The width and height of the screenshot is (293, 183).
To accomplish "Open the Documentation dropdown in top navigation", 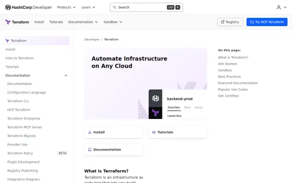I will (x=83, y=22).
